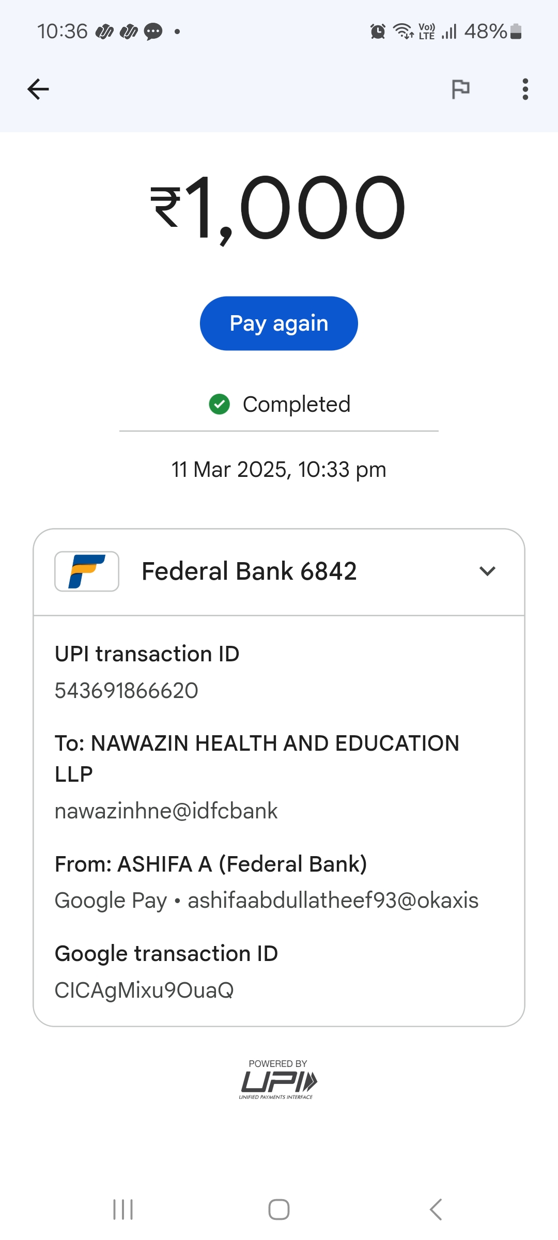Tap the Federal Bank logo icon
The image size is (558, 1240).
tap(87, 571)
